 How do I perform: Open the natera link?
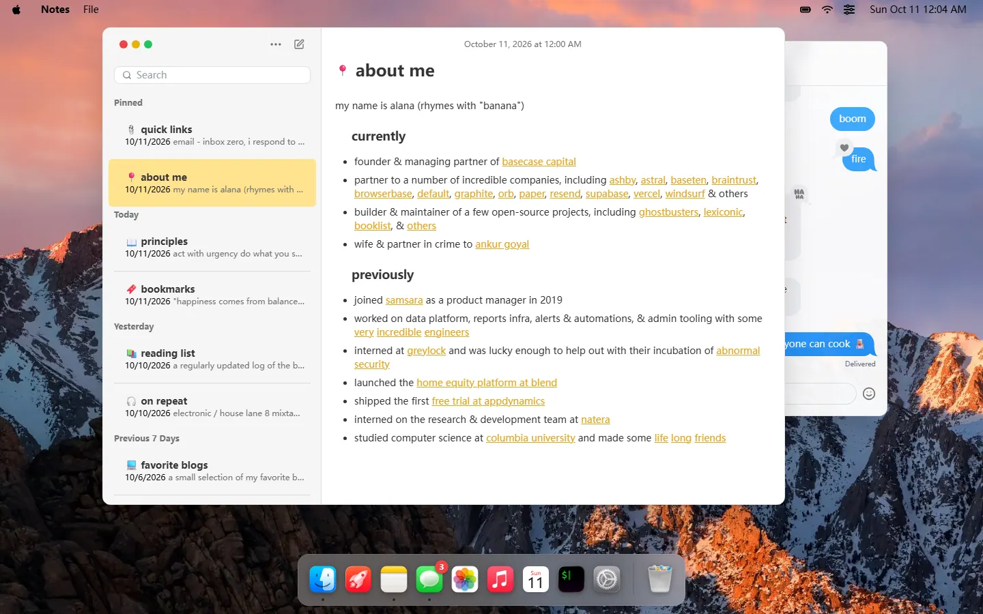click(x=595, y=420)
